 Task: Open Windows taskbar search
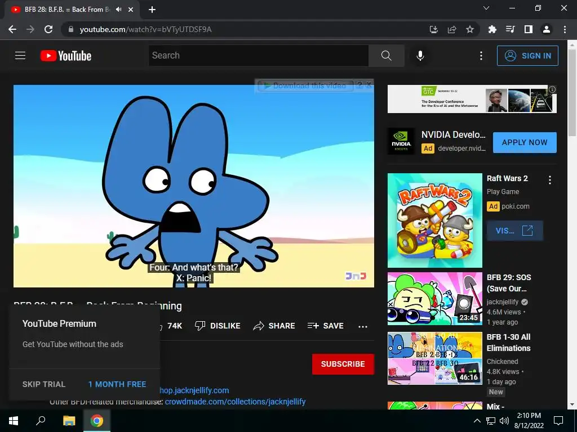(x=41, y=421)
